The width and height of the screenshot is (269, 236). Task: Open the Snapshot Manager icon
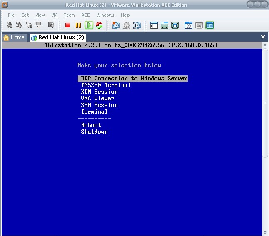point(137,25)
